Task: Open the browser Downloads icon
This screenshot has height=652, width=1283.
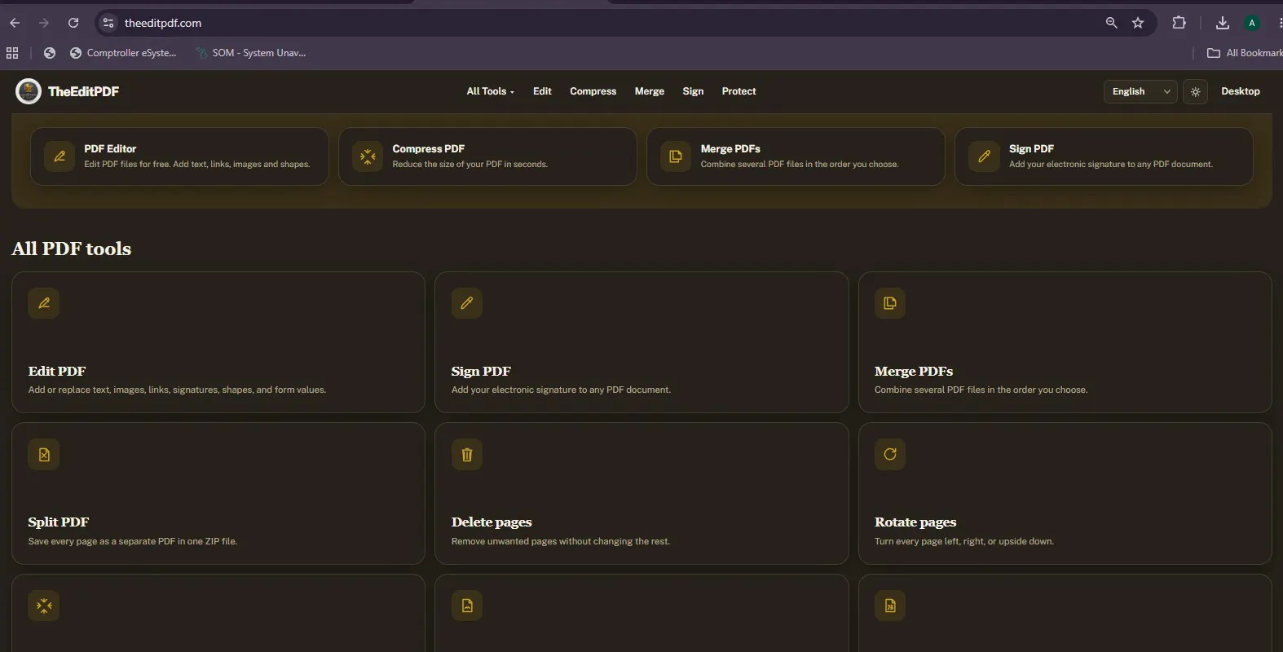Action: [x=1222, y=23]
